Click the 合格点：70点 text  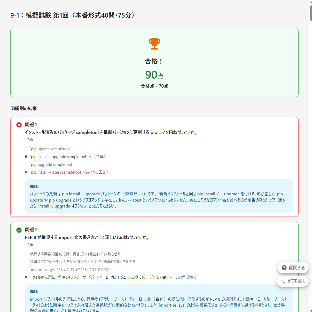tap(154, 86)
